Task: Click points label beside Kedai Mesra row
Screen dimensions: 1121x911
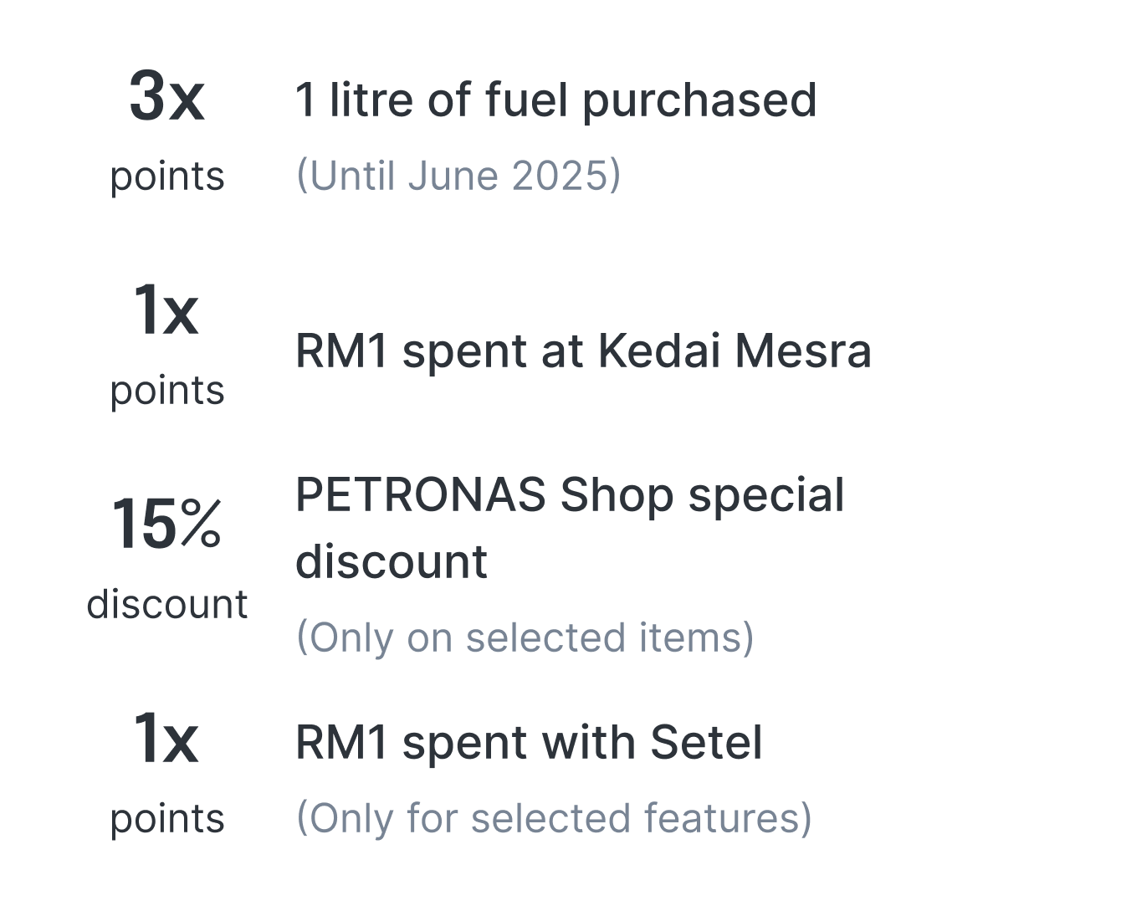Action: (167, 391)
